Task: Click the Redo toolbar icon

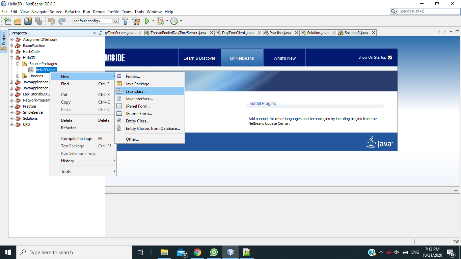Action: pos(62,21)
